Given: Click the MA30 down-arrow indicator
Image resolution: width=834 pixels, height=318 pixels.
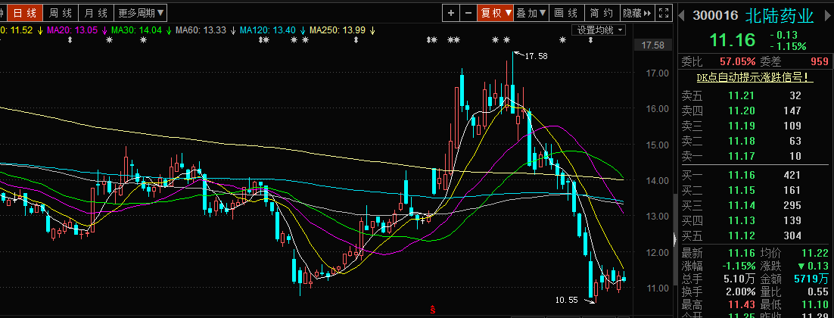Looking at the screenshot, I should (168, 30).
